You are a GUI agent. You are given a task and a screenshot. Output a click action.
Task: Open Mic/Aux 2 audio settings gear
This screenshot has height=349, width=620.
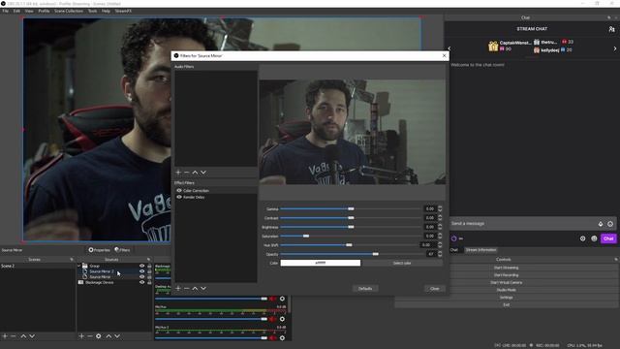pos(282,338)
